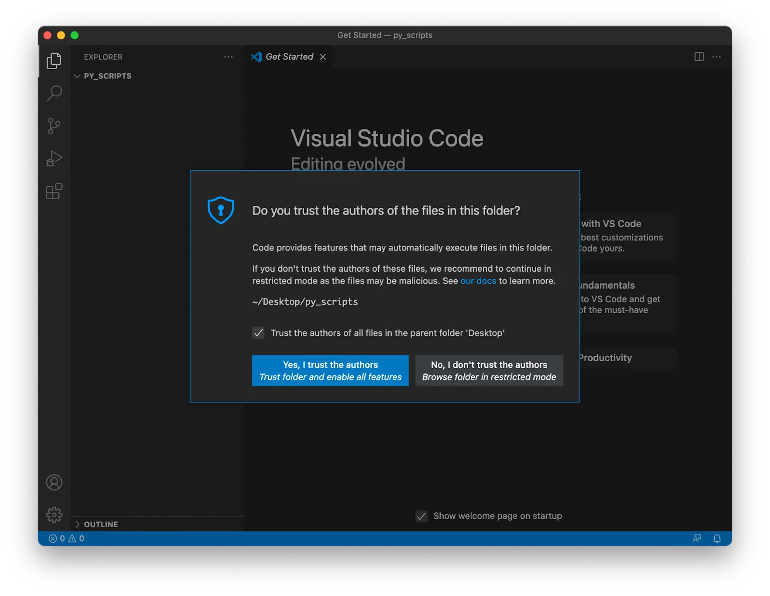Collapse the PY_SCRIPTS folder section
770x596 pixels.
click(77, 76)
